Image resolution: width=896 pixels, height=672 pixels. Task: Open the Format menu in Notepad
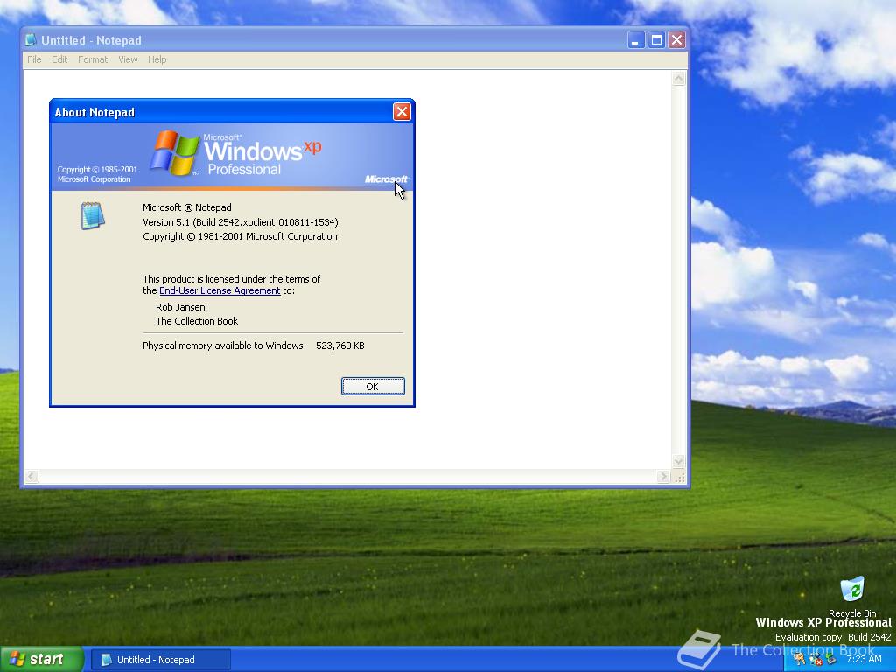[x=93, y=59]
